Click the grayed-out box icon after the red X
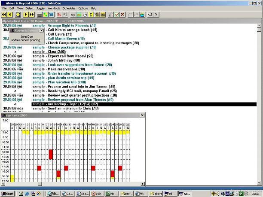This screenshot has height=197, width=263. point(130,15)
